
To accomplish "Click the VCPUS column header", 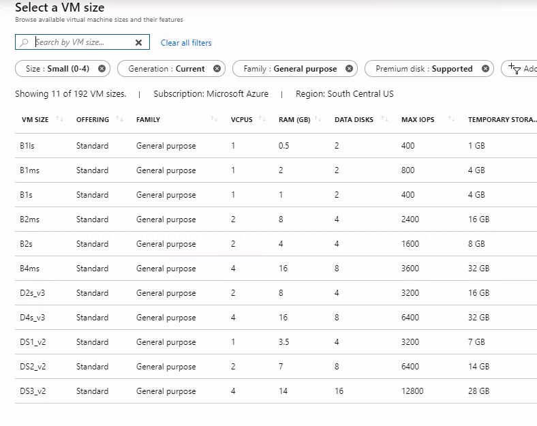I will (x=241, y=119).
